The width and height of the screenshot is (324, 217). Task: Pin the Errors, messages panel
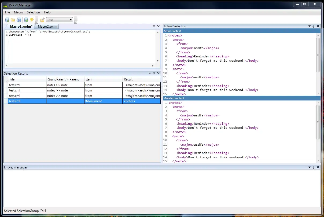(x=314, y=167)
